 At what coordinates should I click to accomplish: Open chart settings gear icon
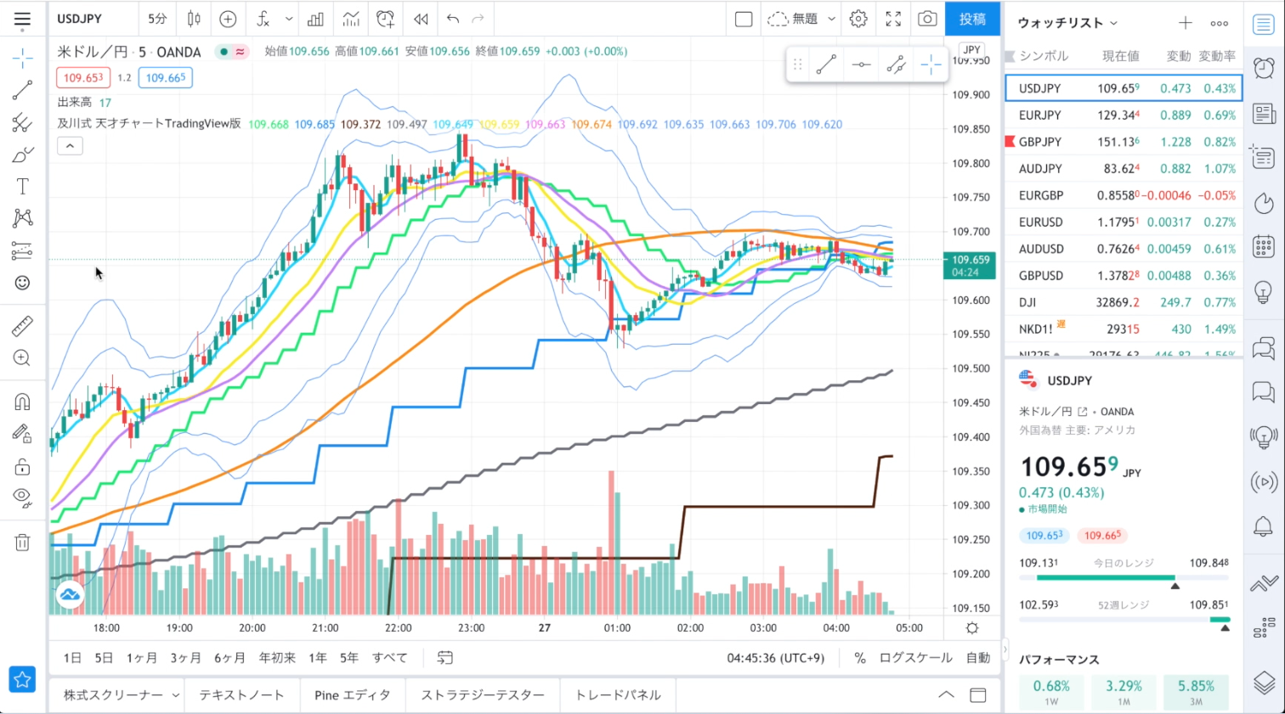858,19
